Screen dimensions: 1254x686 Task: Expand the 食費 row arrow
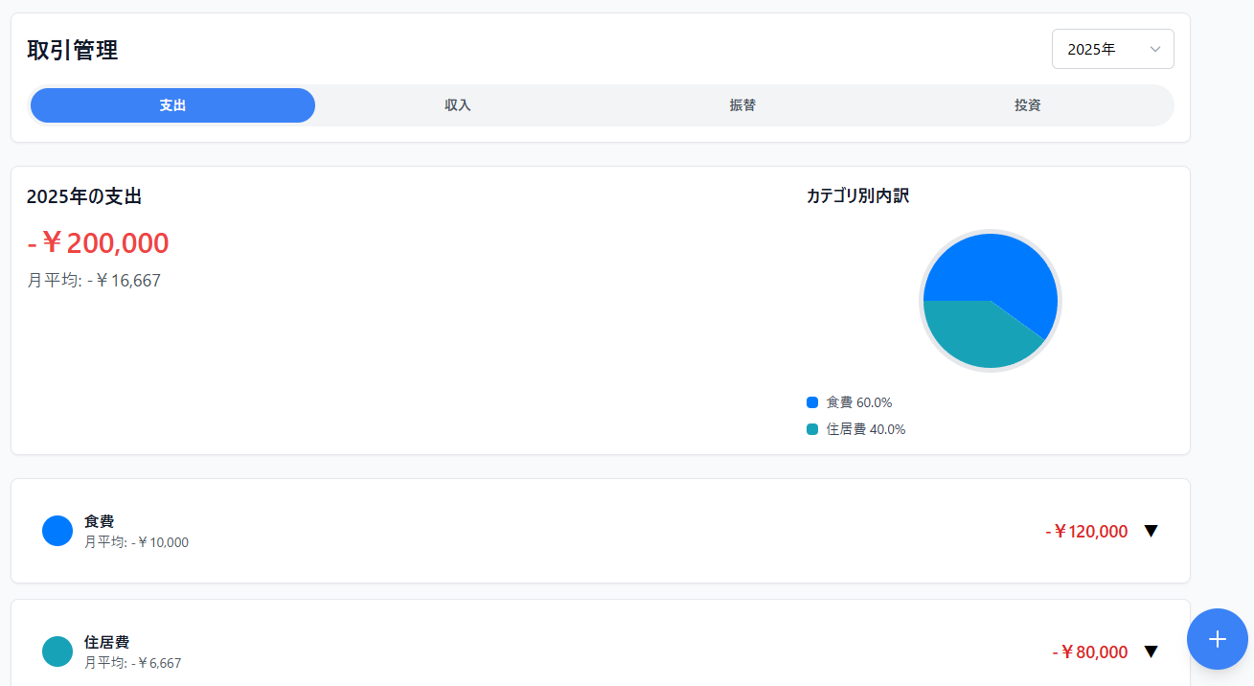tap(1151, 531)
